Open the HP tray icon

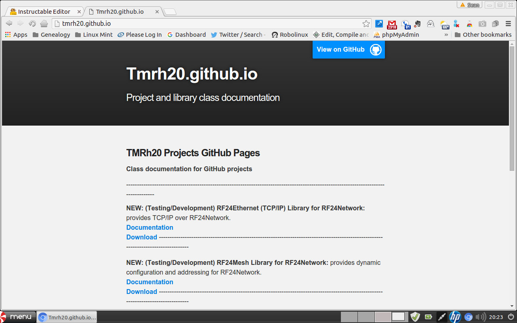pos(455,317)
